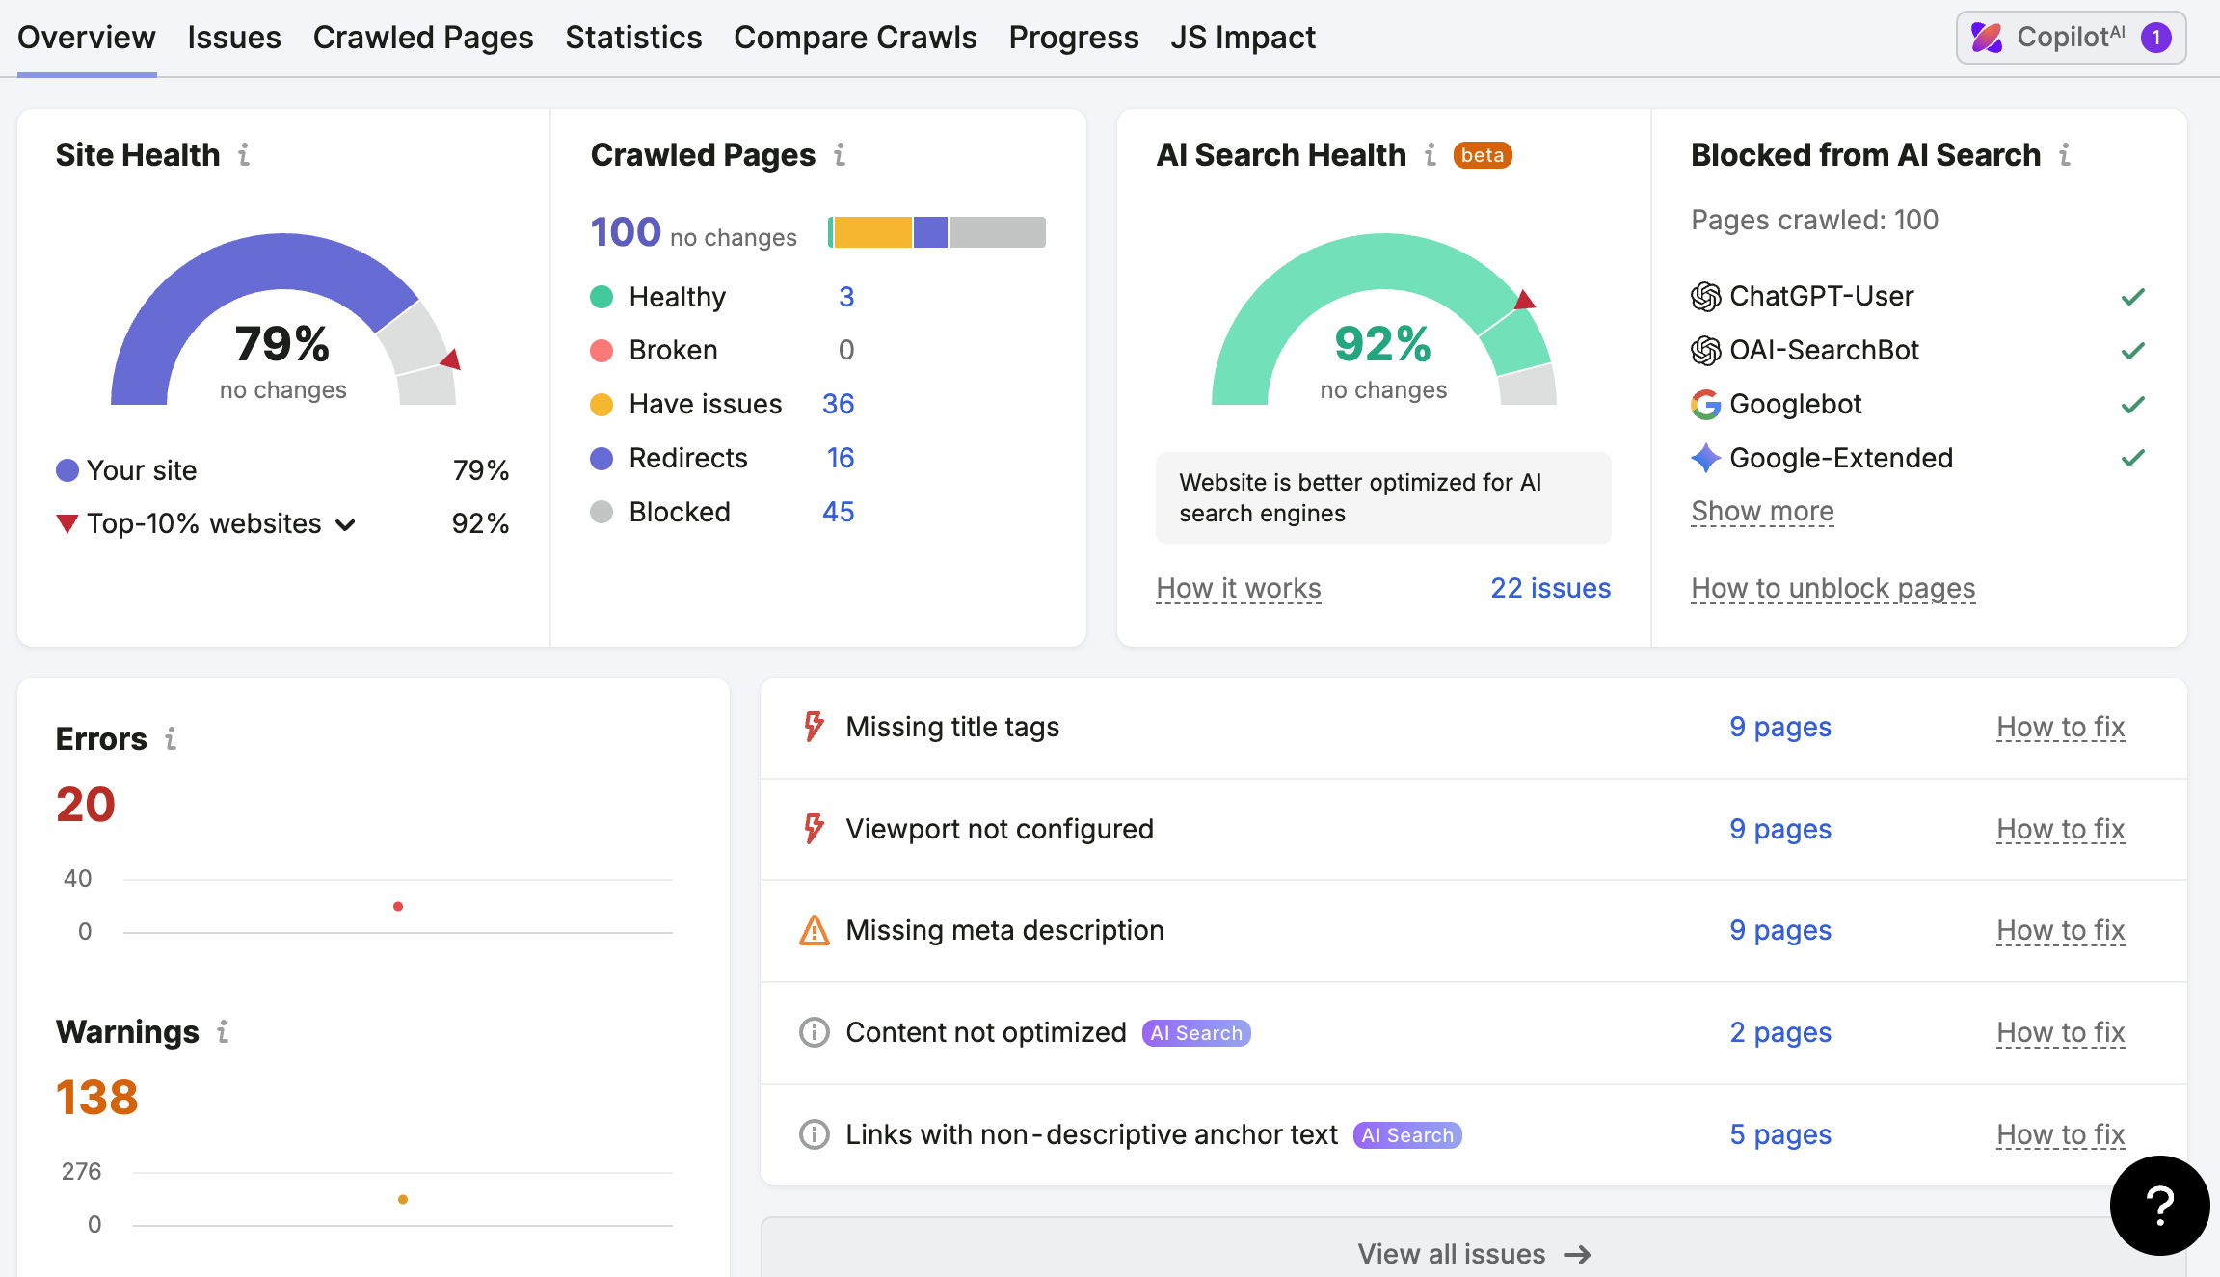Screen dimensions: 2220x1277
Task: Open the Copilot AI button
Action: pos(2071,38)
